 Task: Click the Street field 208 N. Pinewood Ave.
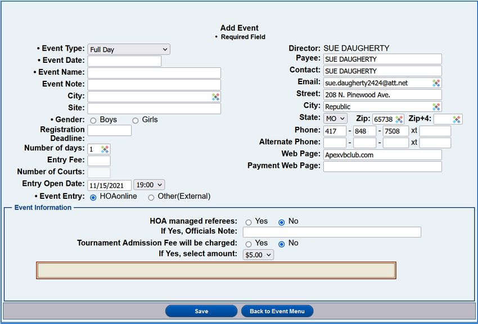(x=382, y=95)
